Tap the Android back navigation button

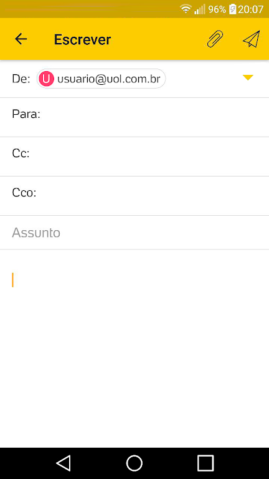(64, 463)
